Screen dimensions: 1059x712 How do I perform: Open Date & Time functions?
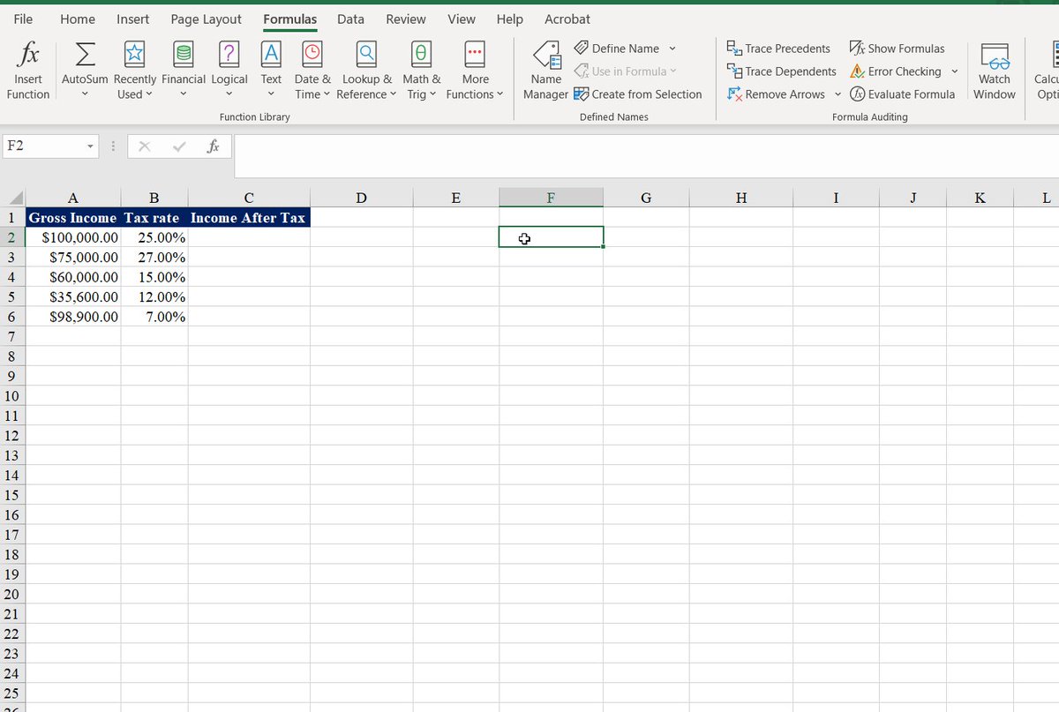[312, 71]
